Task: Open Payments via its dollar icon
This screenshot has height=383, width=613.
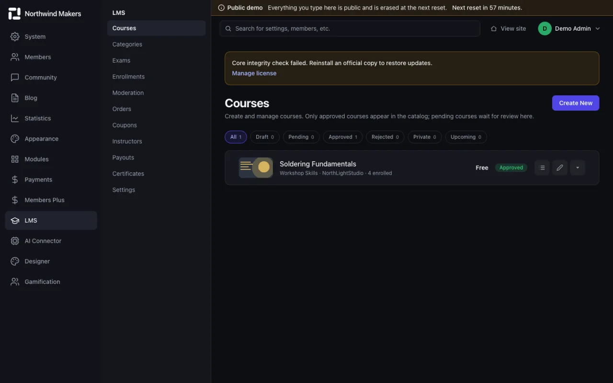Action: pyautogui.click(x=15, y=180)
